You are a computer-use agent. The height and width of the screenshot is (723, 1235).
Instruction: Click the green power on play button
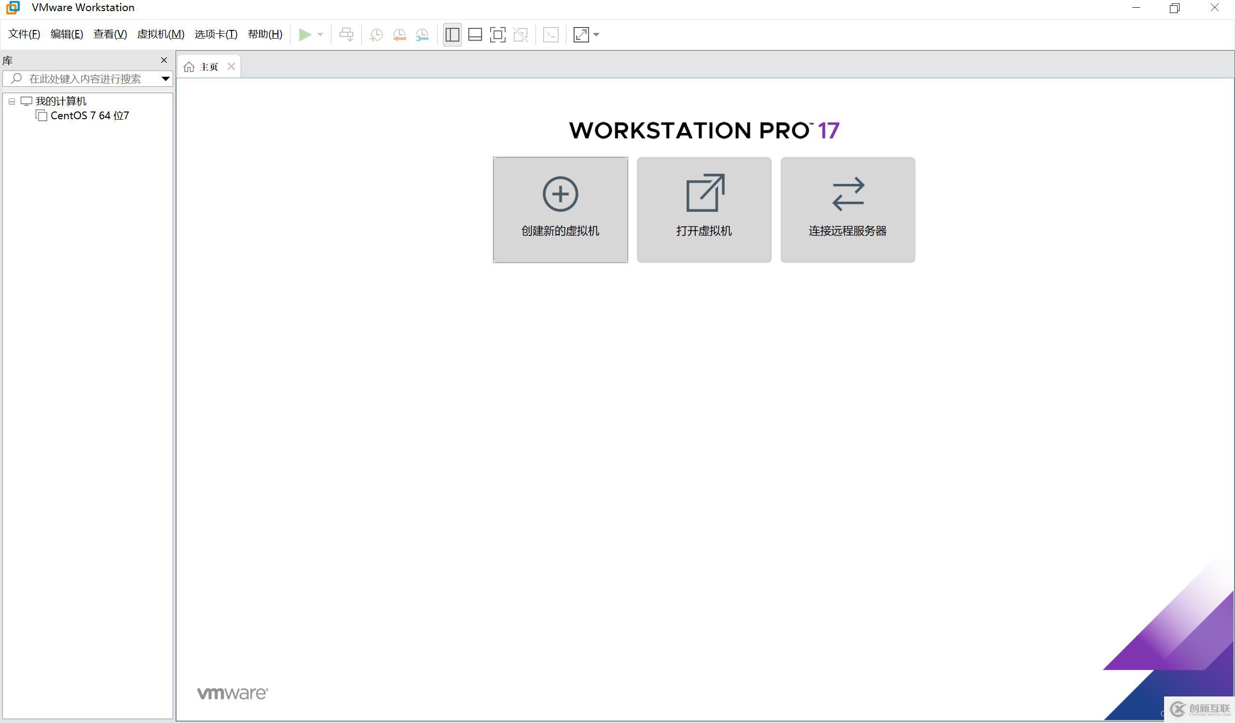pos(305,34)
